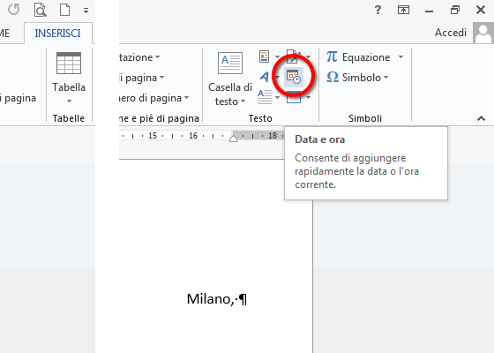The height and width of the screenshot is (353, 494).
Task: Insert current date with Data e ora icon
Action: coord(294,77)
